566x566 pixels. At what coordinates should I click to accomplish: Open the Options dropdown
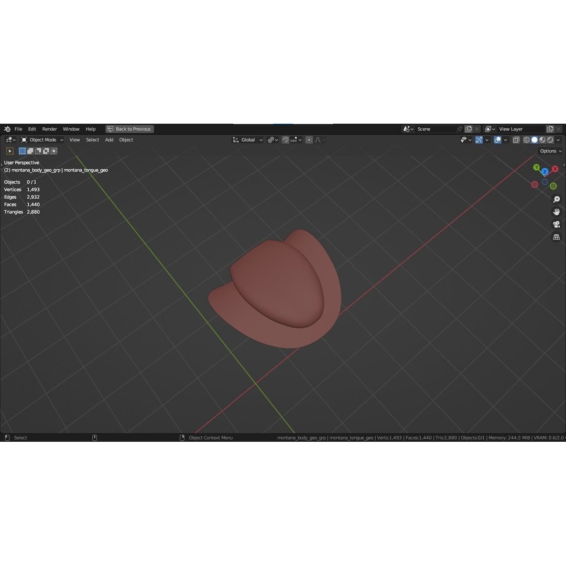coord(550,151)
